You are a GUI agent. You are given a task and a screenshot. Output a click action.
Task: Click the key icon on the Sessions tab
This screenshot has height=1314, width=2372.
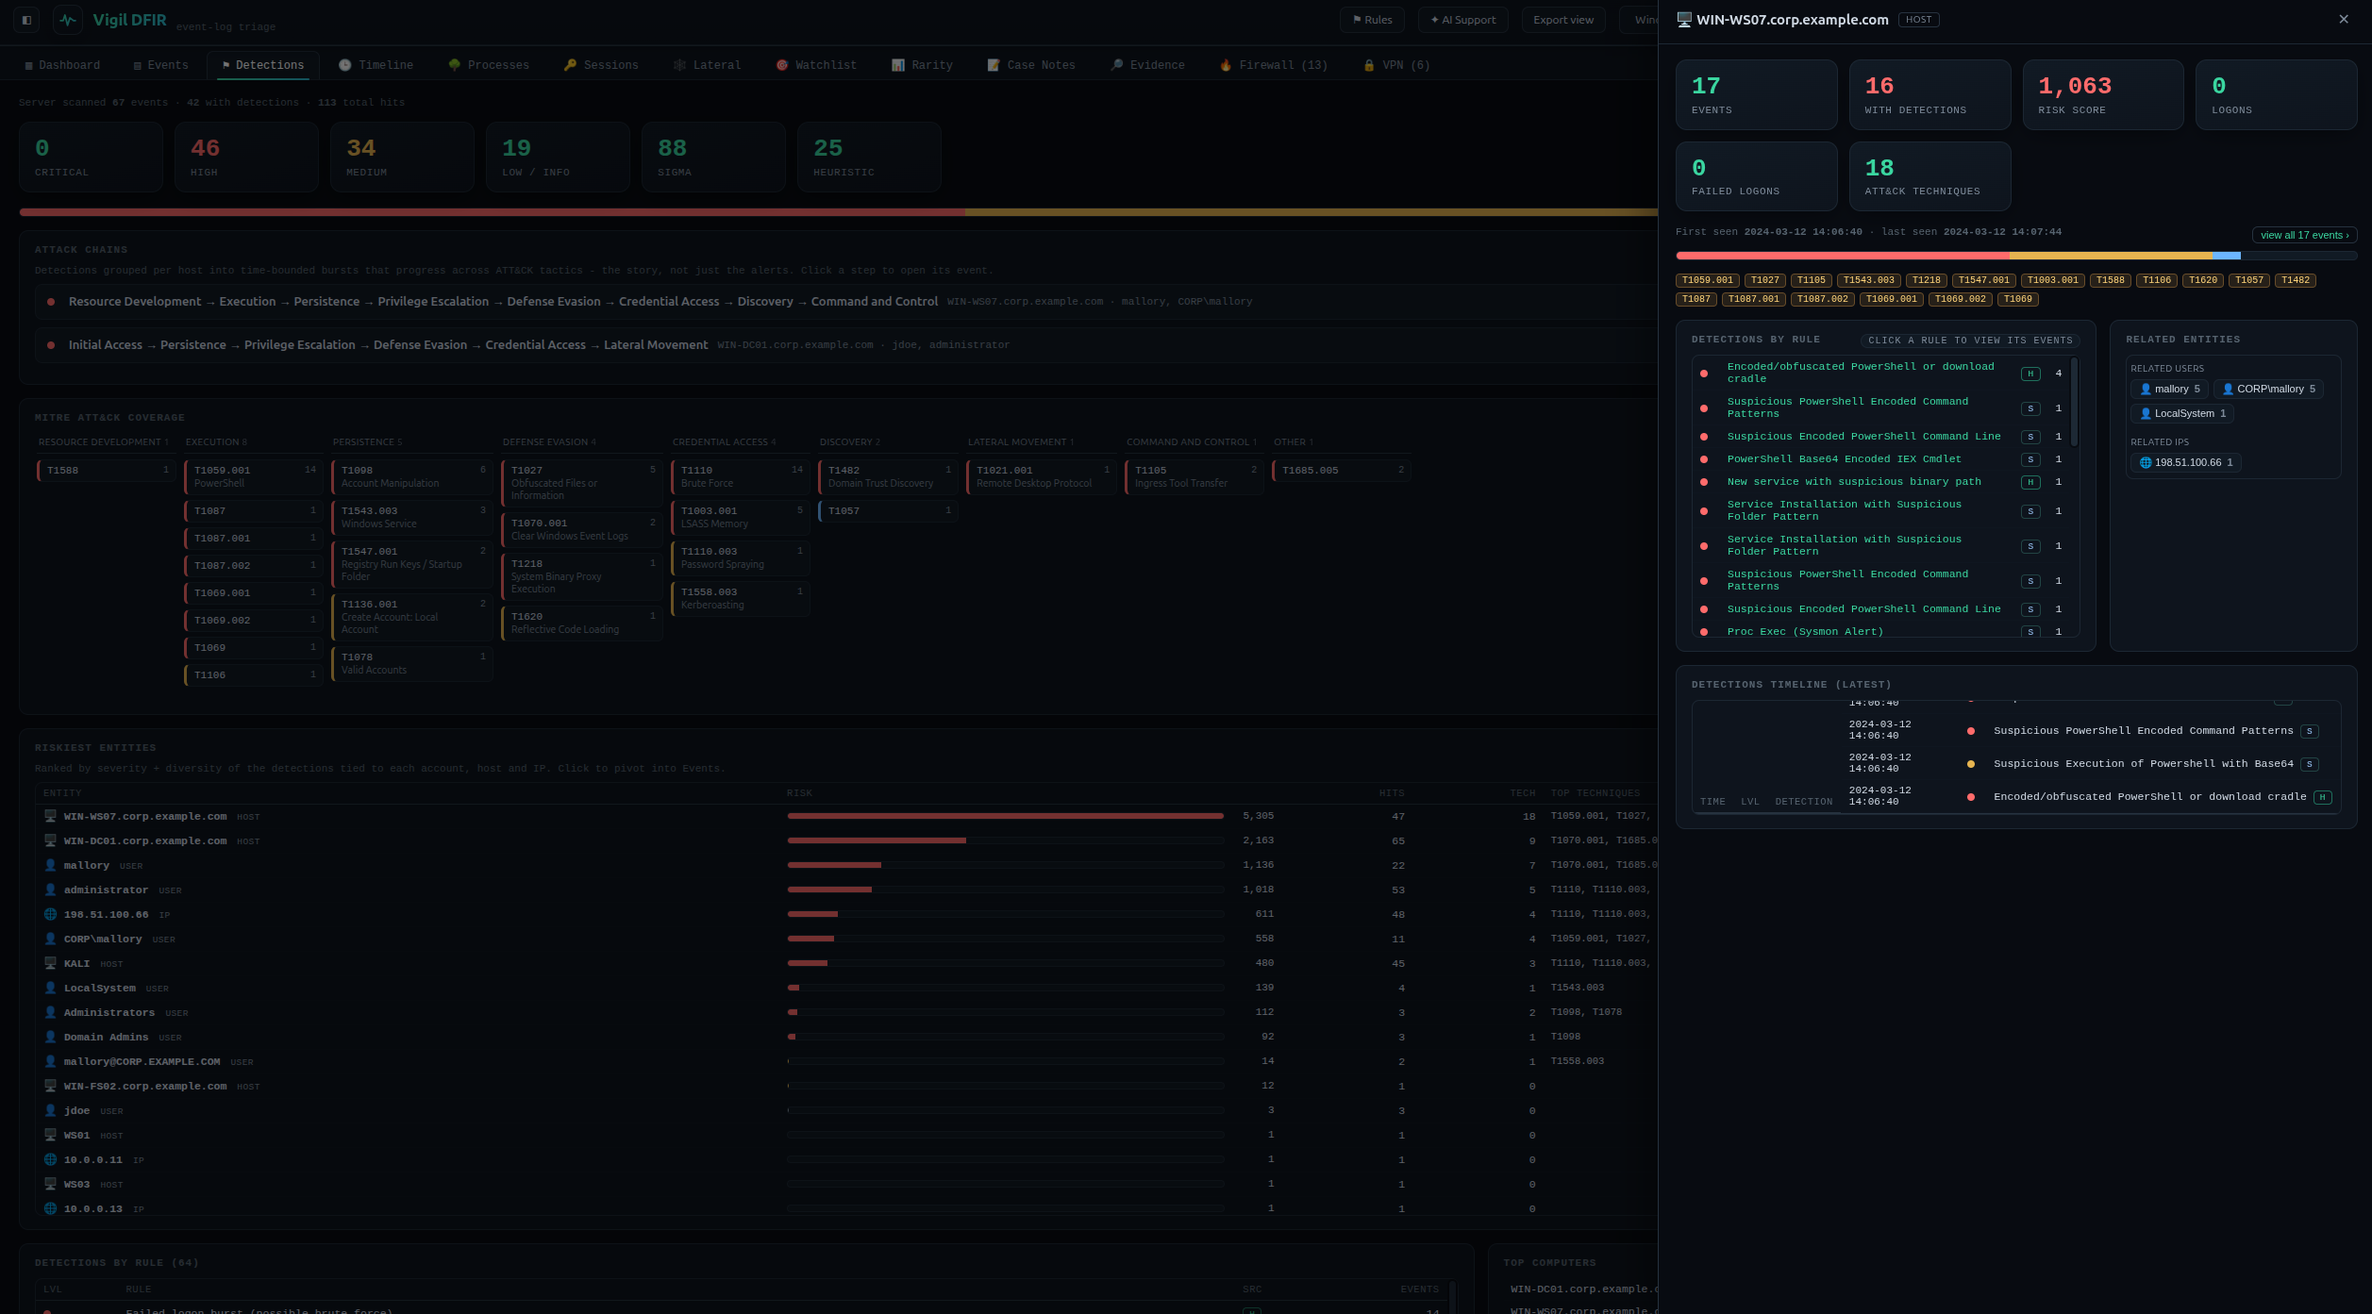570,65
